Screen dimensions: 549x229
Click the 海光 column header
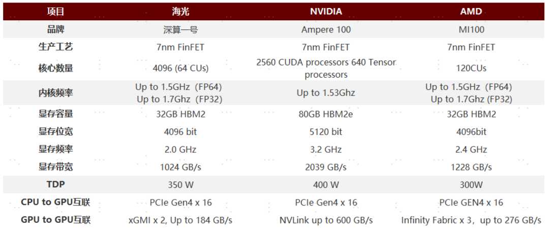[181, 11]
